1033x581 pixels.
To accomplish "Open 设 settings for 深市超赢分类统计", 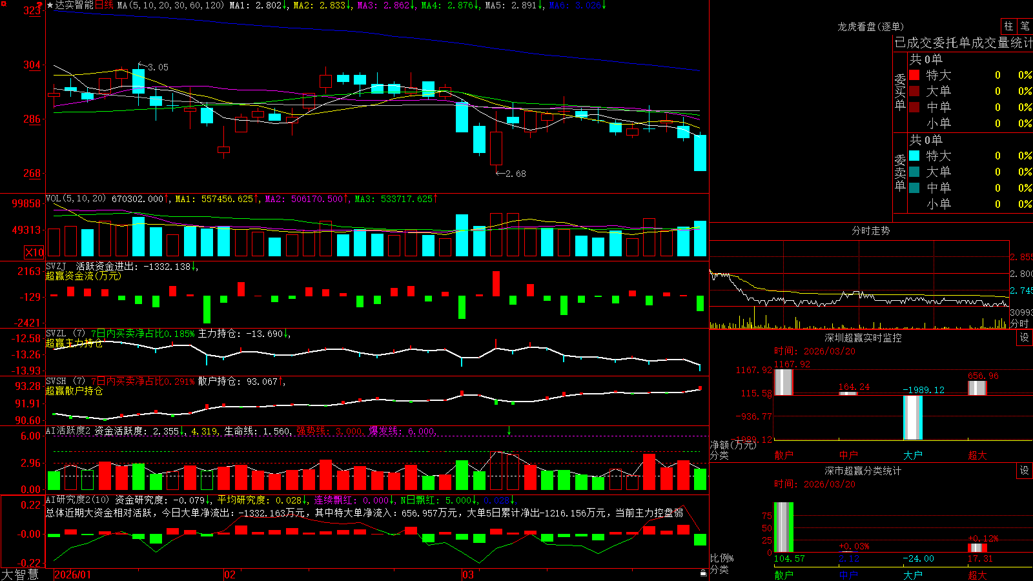I will (1025, 471).
